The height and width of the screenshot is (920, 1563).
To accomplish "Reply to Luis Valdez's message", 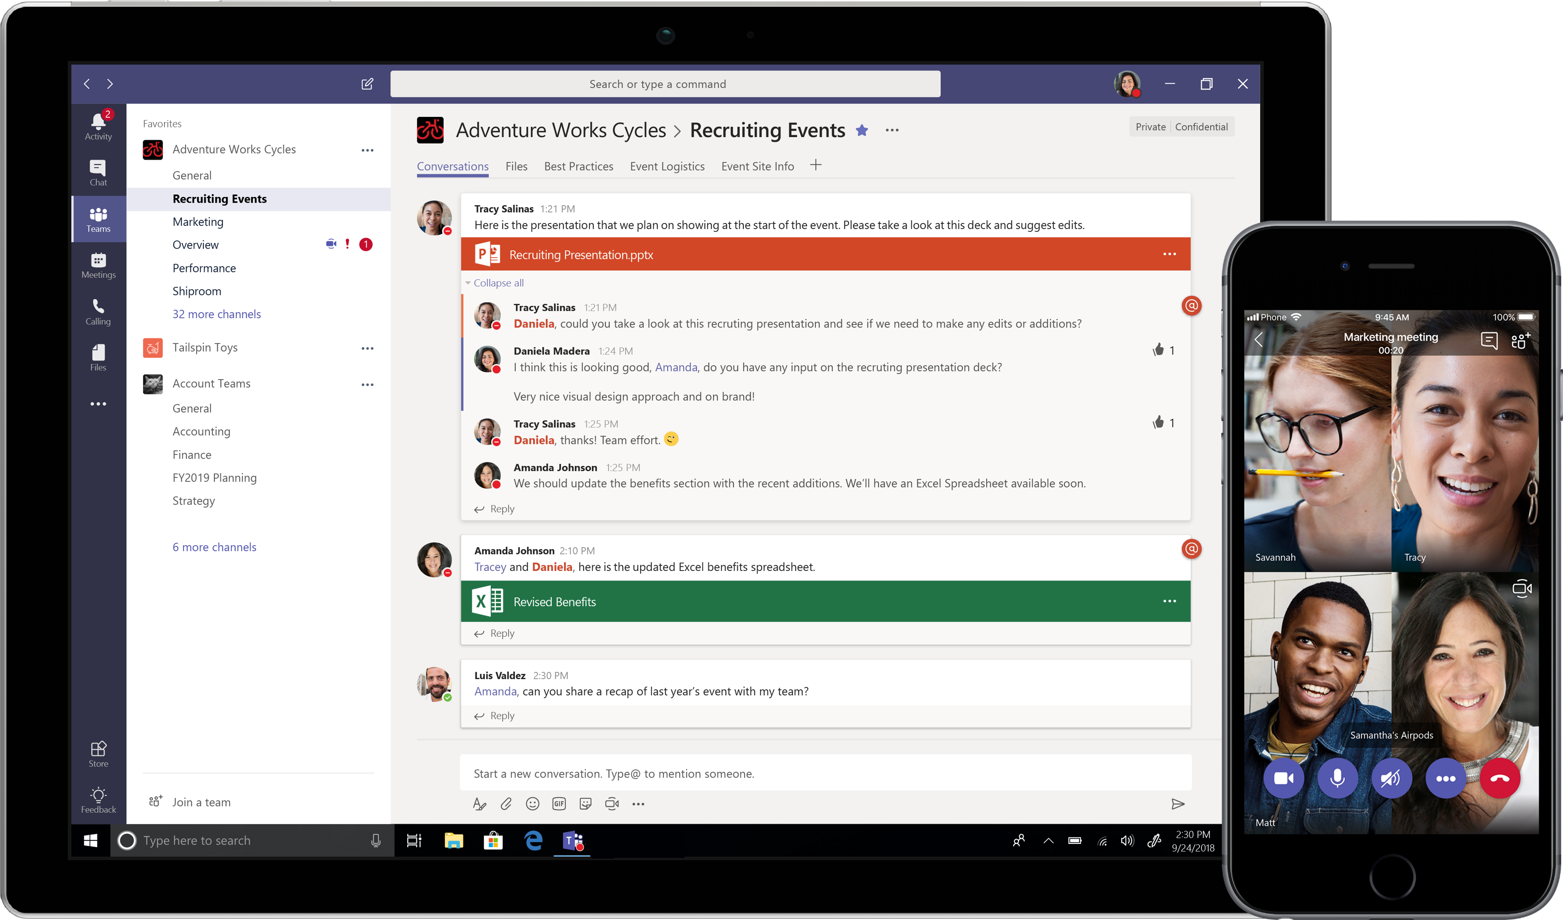I will (x=501, y=715).
